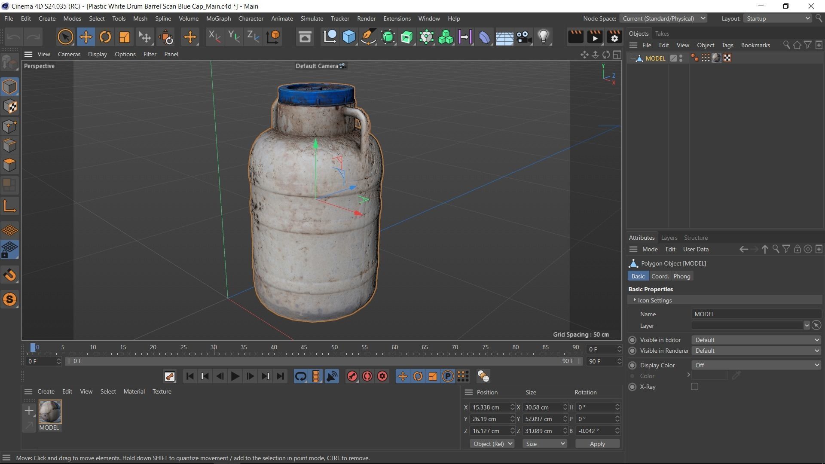This screenshot has width=825, height=464.
Task: Toggle autokeying button
Action: (x=367, y=376)
